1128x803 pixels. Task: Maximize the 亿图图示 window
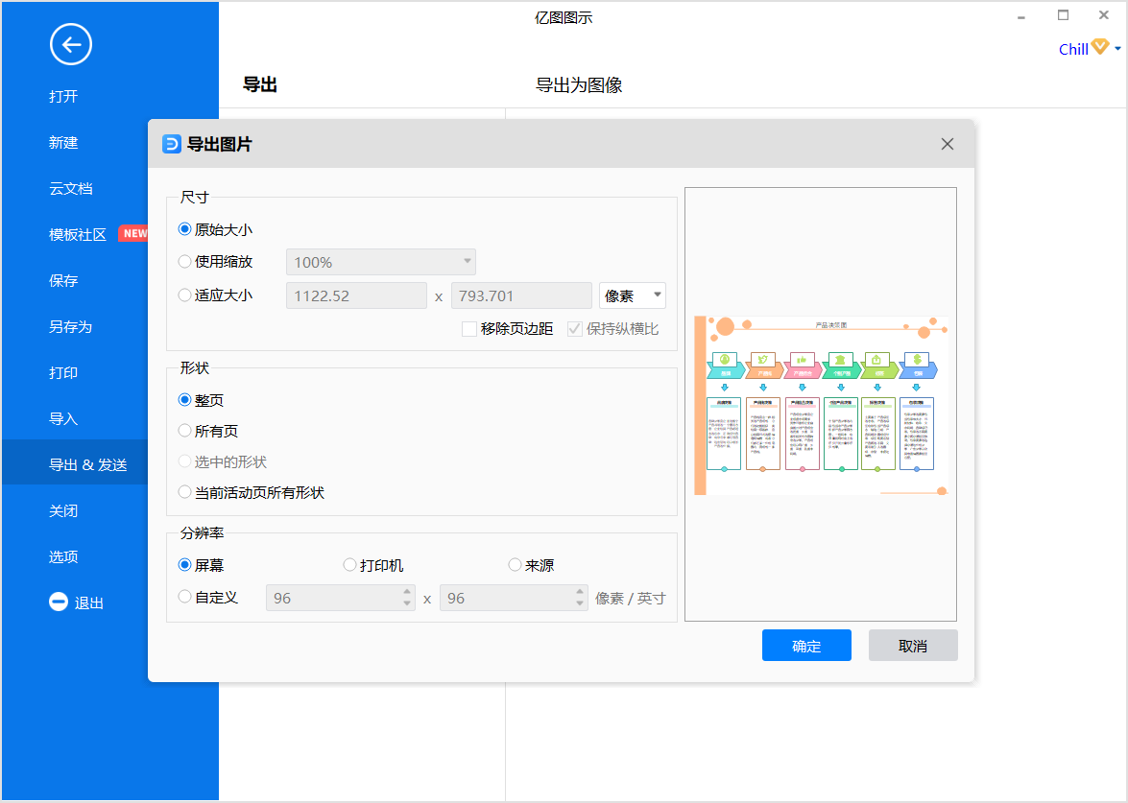(x=1063, y=15)
